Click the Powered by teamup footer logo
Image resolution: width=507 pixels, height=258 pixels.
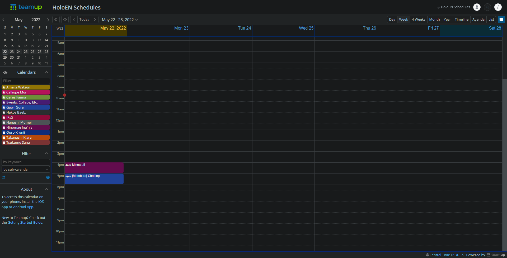tap(496, 255)
